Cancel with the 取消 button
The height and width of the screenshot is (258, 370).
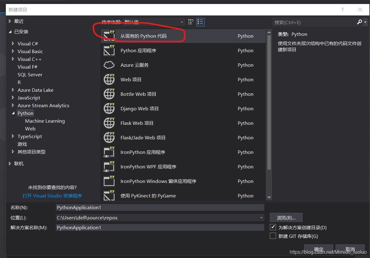pos(350,249)
